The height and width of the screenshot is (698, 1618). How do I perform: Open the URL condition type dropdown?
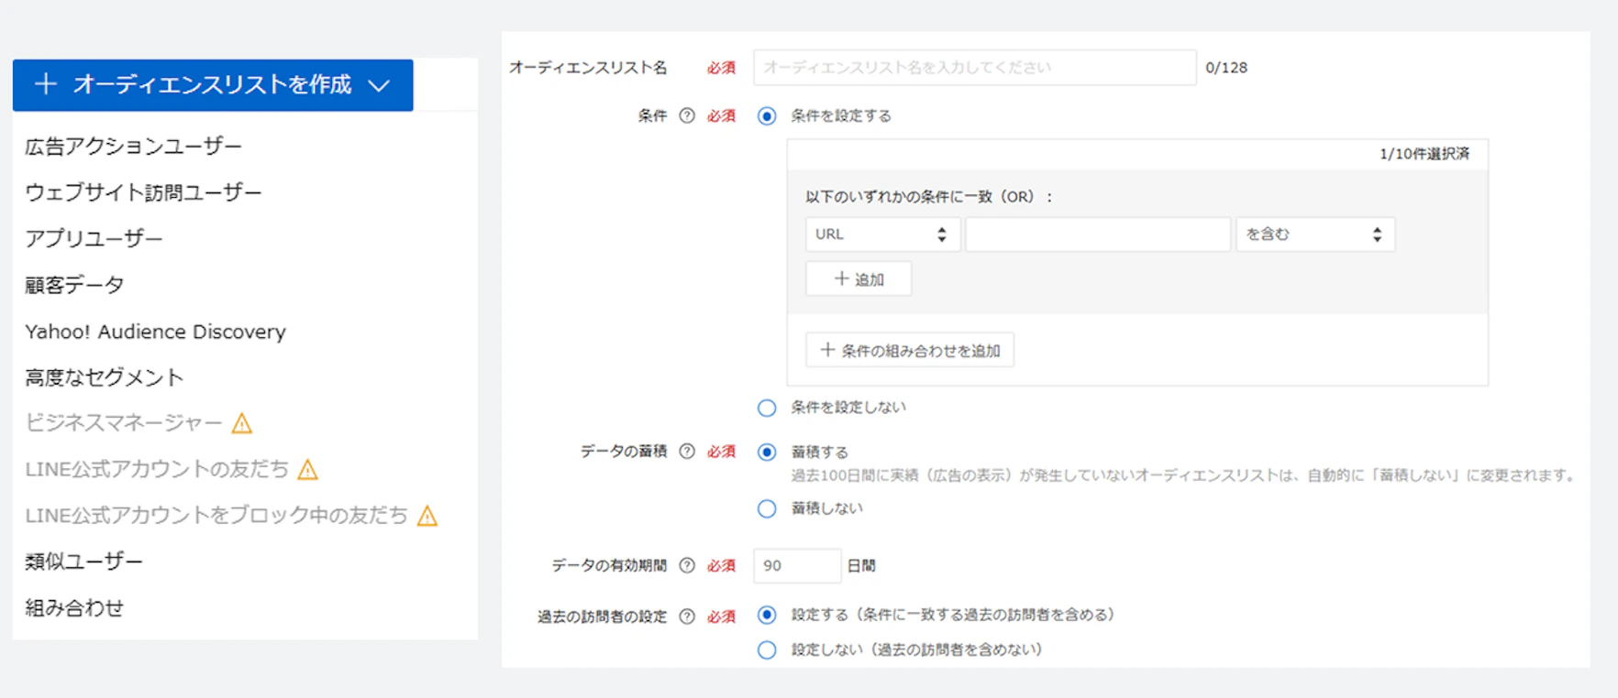point(882,234)
